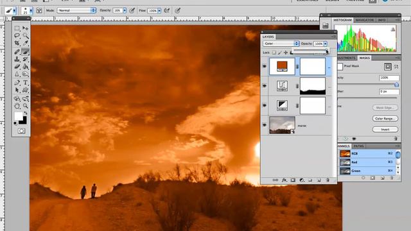Viewport: 411px width, 231px height.
Task: Open layer Opacity dropdown arrow
Action: click(326, 44)
